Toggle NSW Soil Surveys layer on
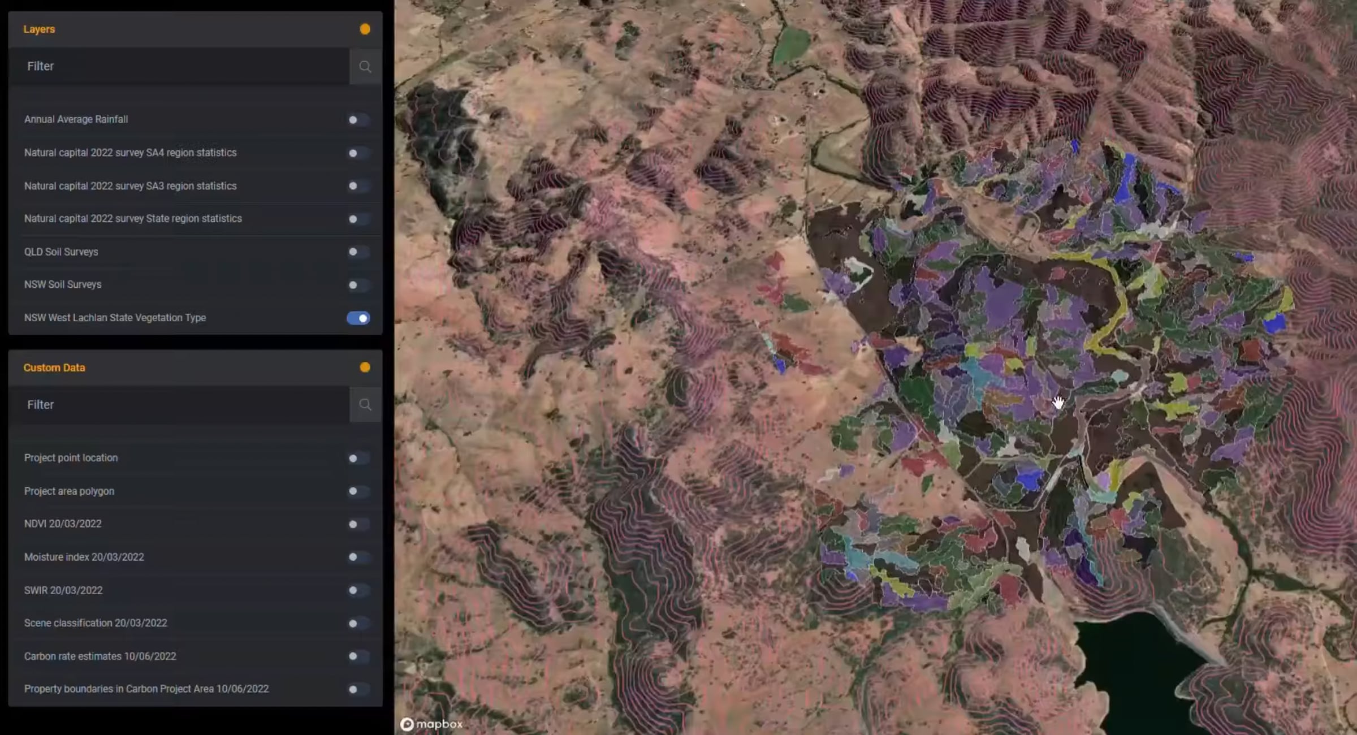The image size is (1357, 735). coord(358,285)
